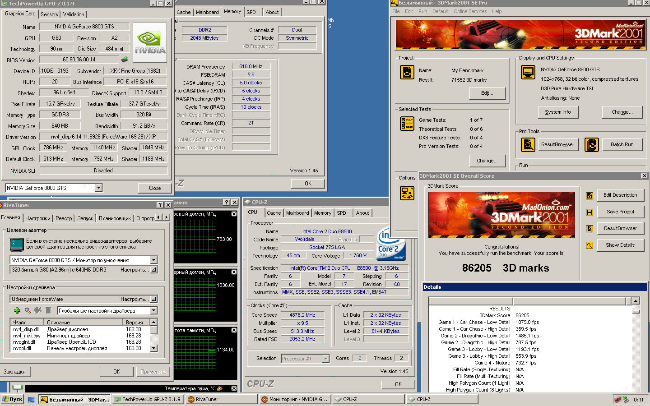The height and width of the screenshot is (406, 650).
Task: Open the Глобальные настройки драйвера dropdown
Action: (x=153, y=310)
